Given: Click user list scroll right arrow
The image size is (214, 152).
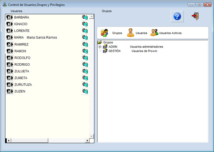Looking at the screenshot, I should pyautogui.click(x=87, y=140).
